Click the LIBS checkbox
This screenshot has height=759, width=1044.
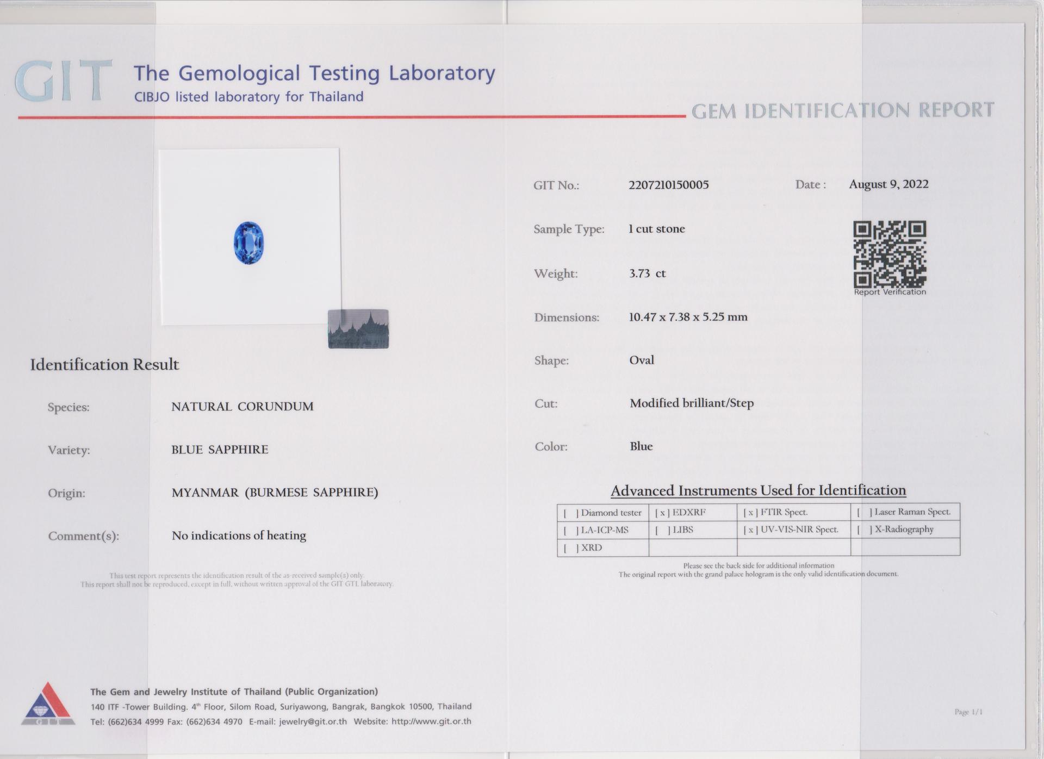click(x=662, y=530)
